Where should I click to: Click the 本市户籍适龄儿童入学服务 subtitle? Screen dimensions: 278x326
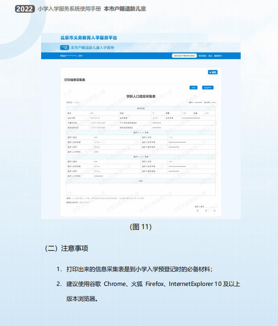coord(92,48)
